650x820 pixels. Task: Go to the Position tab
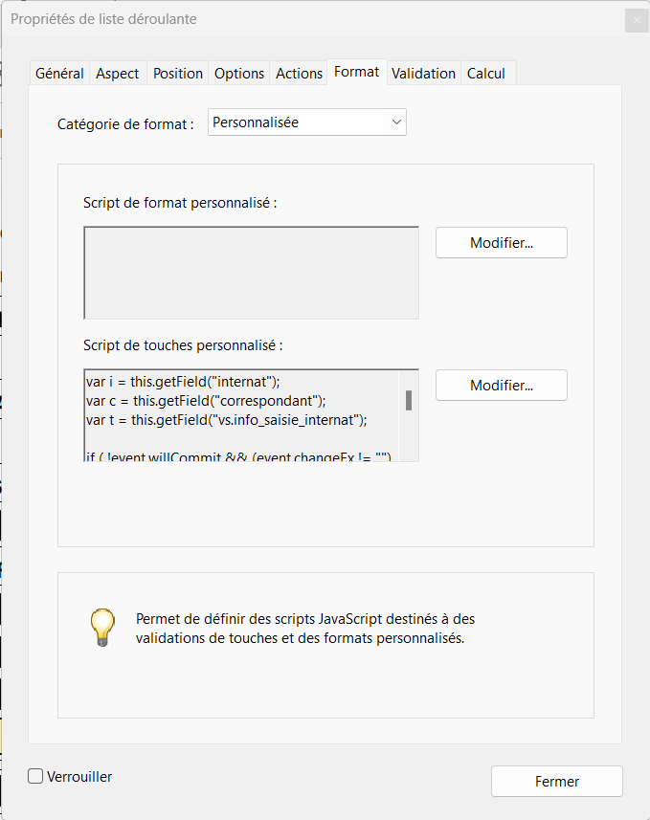[178, 74]
